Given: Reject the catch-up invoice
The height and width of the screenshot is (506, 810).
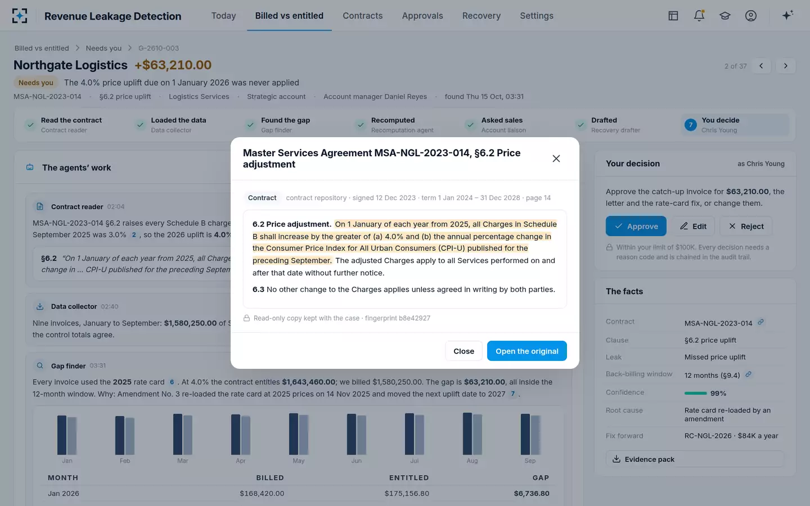Looking at the screenshot, I should click(x=746, y=226).
